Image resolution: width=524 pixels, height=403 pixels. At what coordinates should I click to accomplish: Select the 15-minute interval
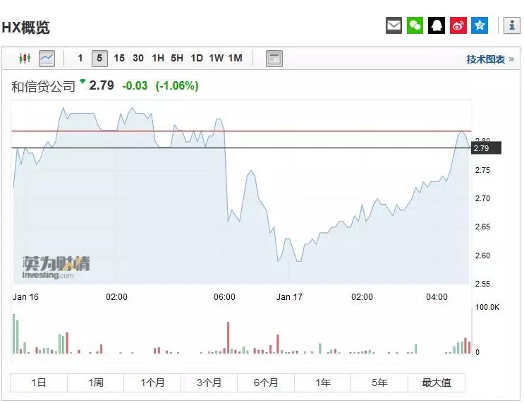point(119,59)
